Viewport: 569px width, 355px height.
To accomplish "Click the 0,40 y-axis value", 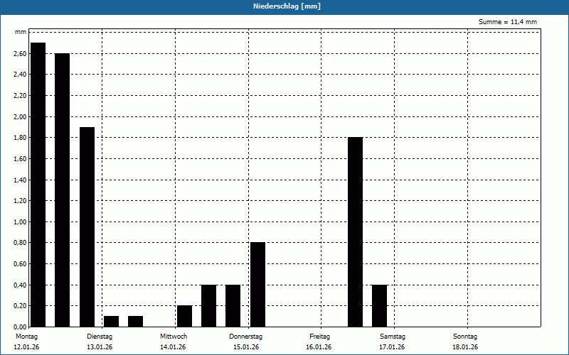I will pos(21,285).
